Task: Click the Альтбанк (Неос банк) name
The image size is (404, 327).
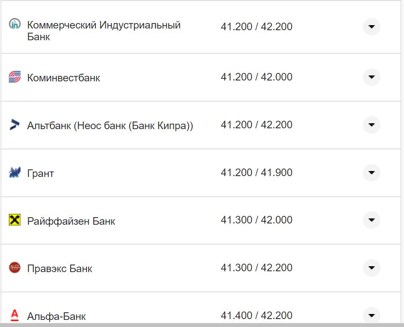Action: point(110,126)
